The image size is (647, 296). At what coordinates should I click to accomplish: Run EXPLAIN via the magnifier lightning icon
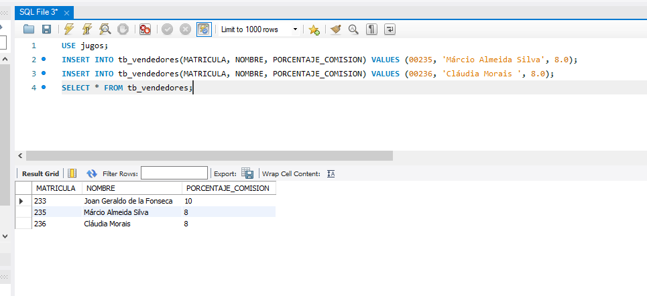point(105,29)
